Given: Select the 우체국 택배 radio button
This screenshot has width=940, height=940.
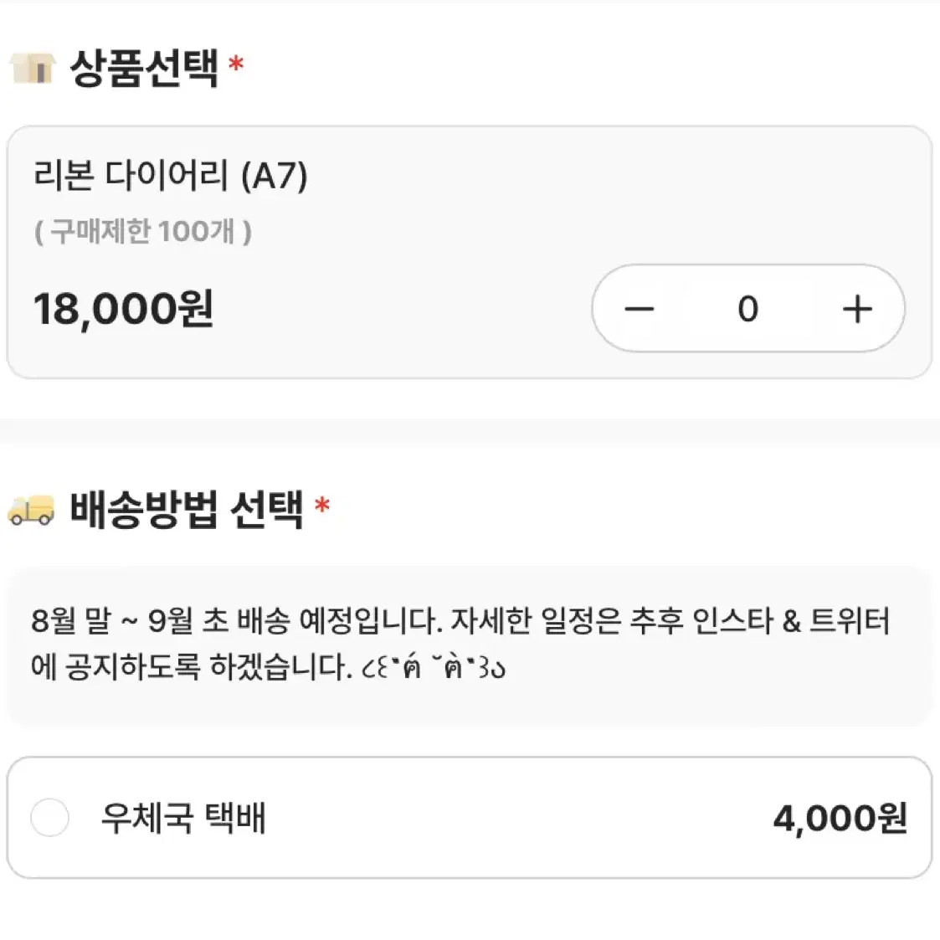Looking at the screenshot, I should pyautogui.click(x=49, y=817).
